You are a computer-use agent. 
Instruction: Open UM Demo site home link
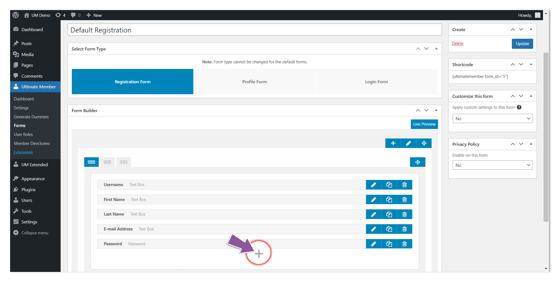click(37, 15)
